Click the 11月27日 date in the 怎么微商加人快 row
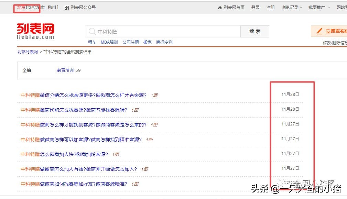 (x=290, y=153)
